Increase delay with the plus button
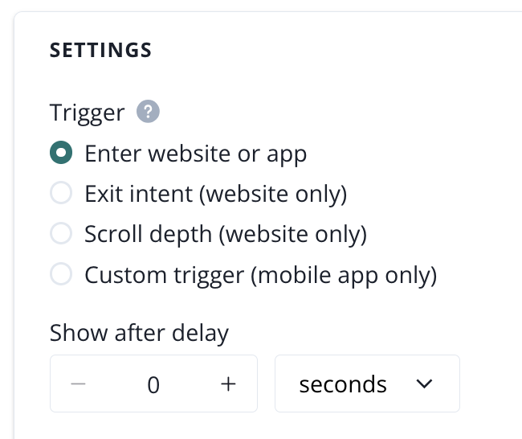 [228, 384]
